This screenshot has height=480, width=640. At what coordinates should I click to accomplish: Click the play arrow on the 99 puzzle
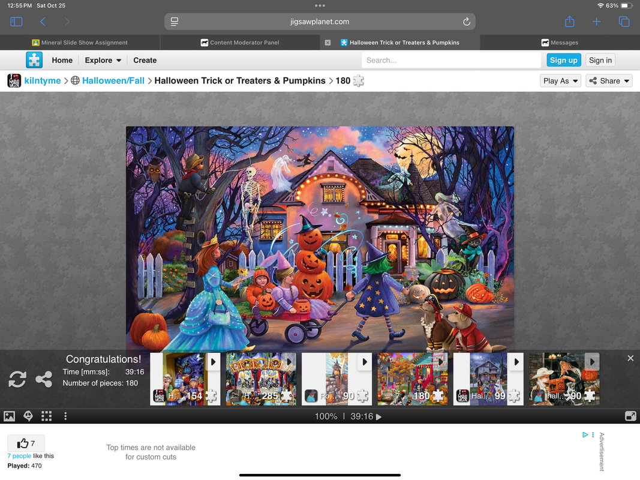pos(516,362)
